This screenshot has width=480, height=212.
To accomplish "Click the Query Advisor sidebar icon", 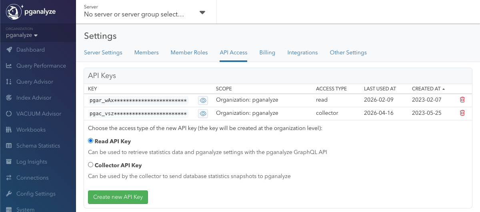I will [9, 82].
